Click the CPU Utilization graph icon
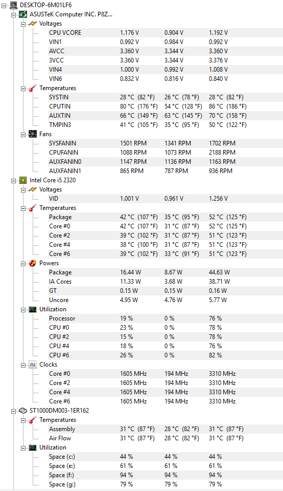This screenshot has height=491, width=283. (x=33, y=309)
